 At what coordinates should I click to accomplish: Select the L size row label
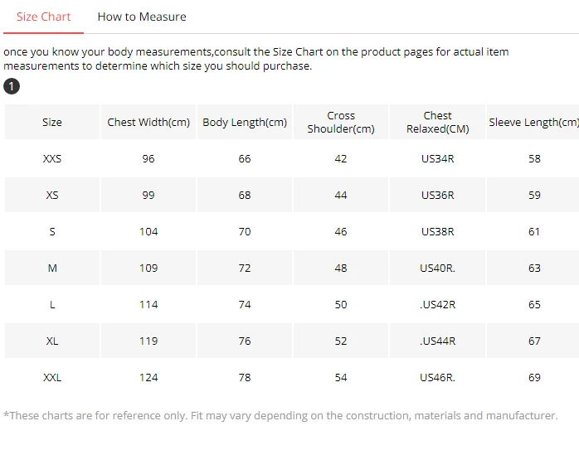pos(52,304)
